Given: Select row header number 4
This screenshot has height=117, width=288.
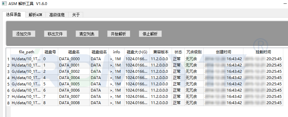Looking at the screenshot, I should point(8,78).
